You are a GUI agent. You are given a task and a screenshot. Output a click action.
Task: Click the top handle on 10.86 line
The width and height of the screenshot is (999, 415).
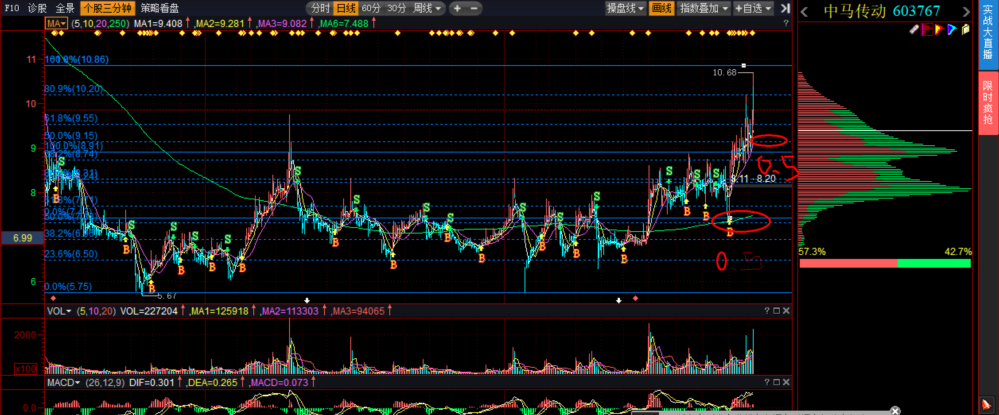(743, 66)
